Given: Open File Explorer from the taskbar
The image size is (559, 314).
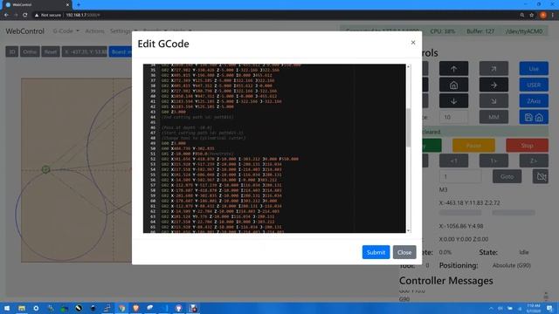Looking at the screenshot, I should [x=22, y=308].
